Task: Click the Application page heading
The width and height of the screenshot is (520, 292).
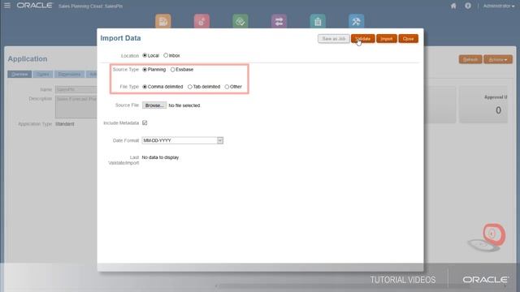Action: 28,59
